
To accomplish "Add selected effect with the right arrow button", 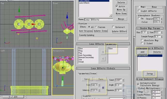I will click(x=103, y=52).
